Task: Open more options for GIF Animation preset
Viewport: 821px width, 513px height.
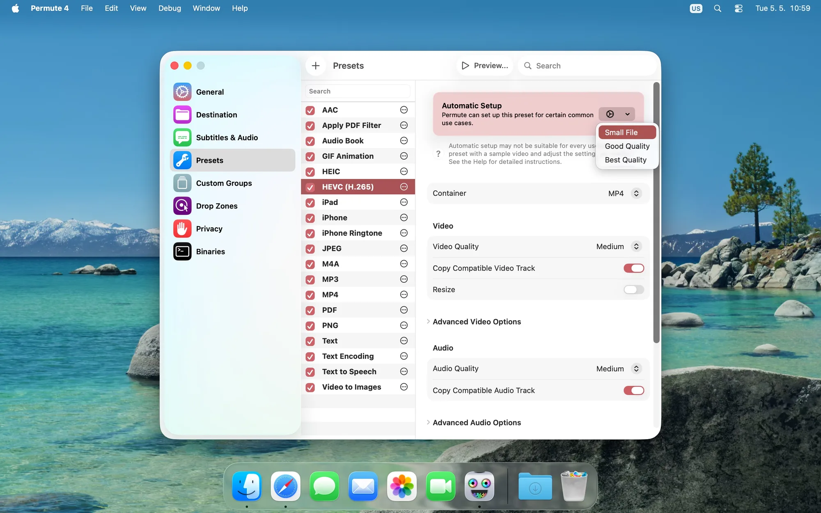Action: [404, 156]
